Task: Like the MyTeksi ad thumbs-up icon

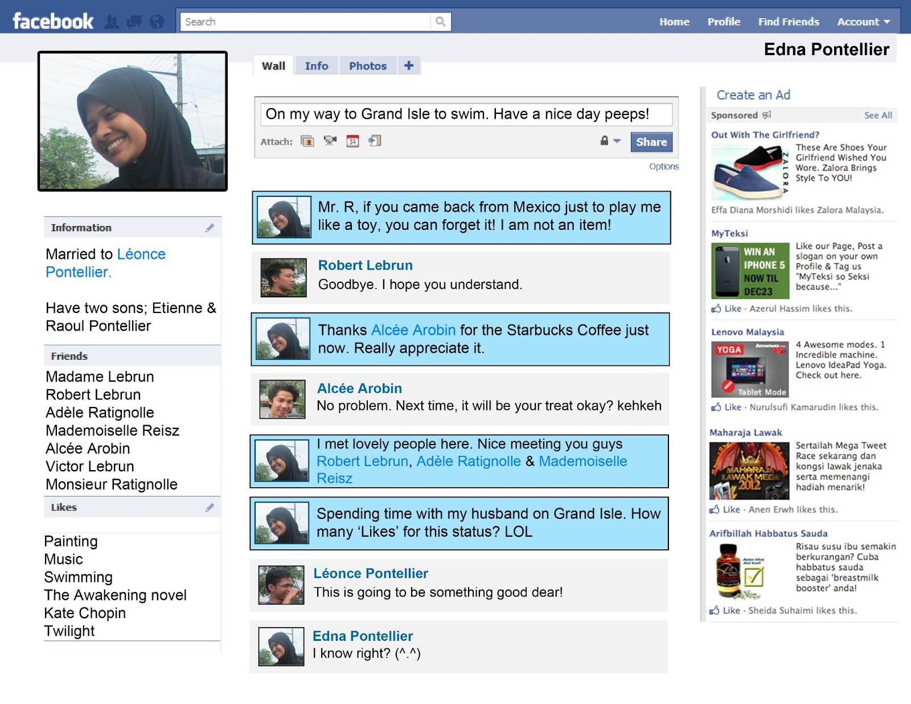Action: [x=716, y=308]
